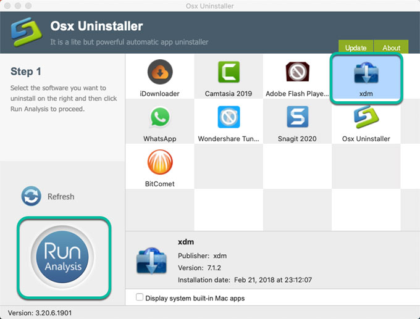Select the BitComet app icon

pos(160,162)
